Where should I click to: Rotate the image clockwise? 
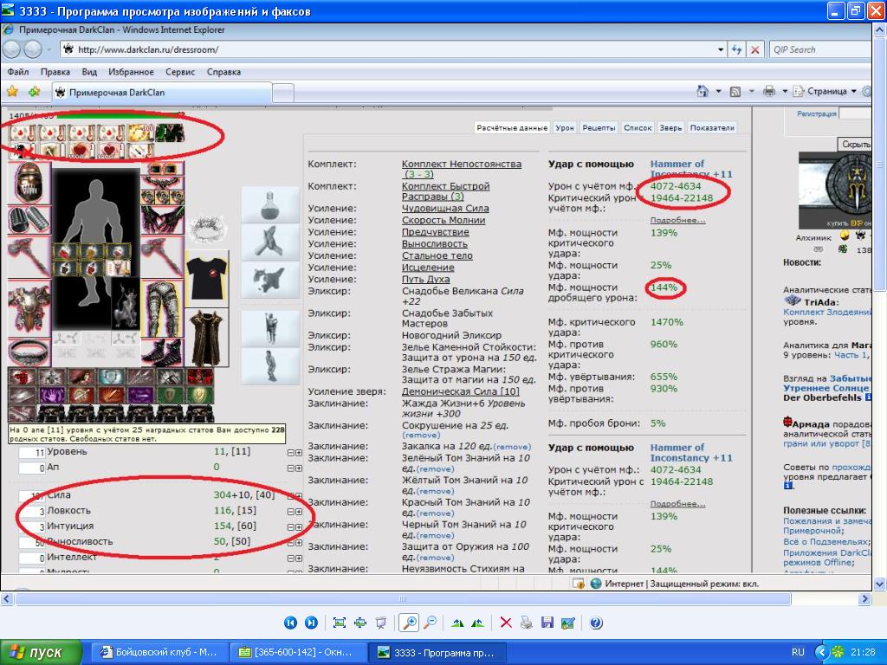(x=457, y=623)
